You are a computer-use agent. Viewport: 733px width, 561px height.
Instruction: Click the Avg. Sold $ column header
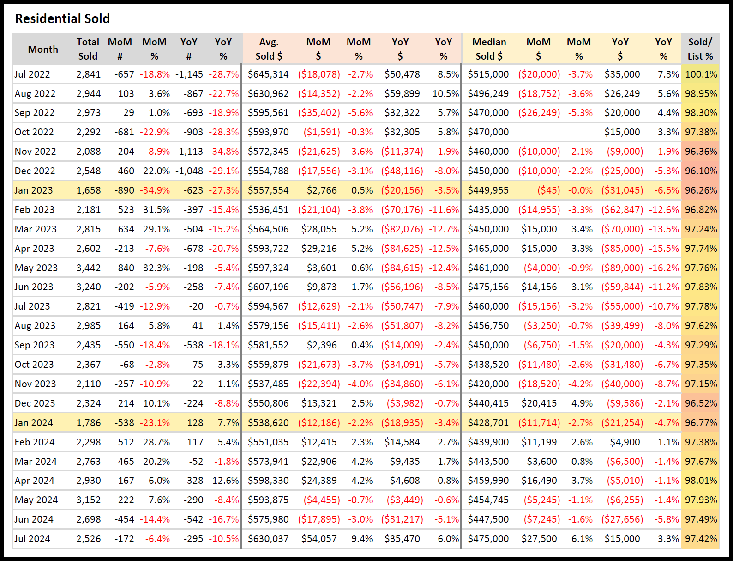pyautogui.click(x=269, y=49)
